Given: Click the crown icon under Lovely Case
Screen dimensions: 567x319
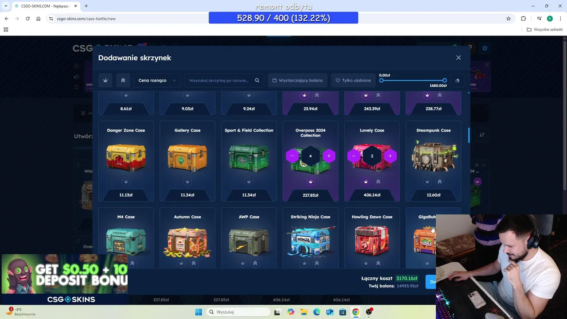Looking at the screenshot, I should click(x=366, y=182).
